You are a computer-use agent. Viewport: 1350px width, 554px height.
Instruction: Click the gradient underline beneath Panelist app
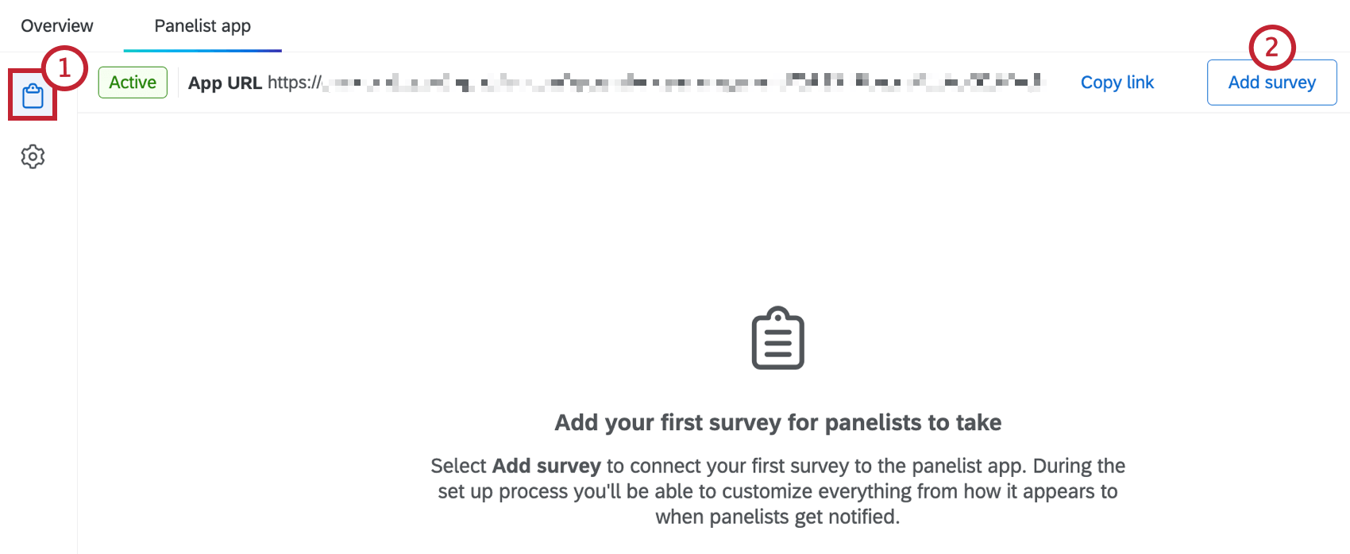202,50
